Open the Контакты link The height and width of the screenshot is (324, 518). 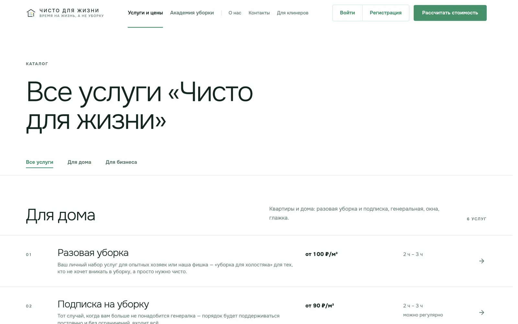259,13
